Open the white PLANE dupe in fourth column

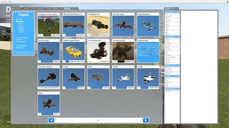click(123, 77)
